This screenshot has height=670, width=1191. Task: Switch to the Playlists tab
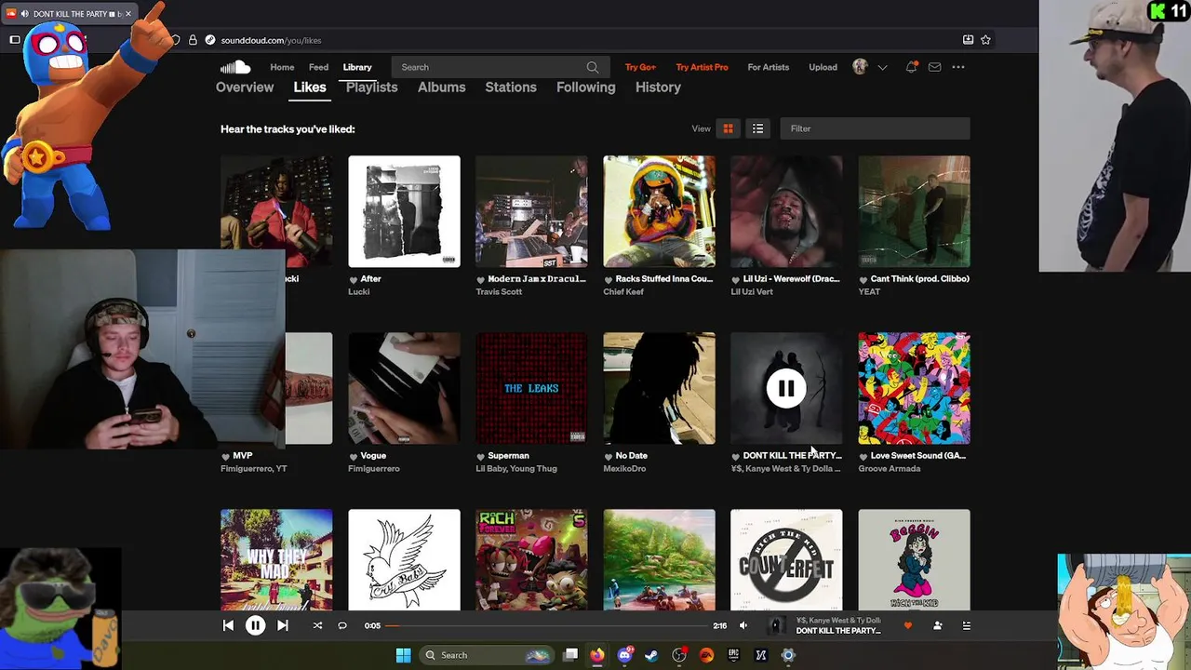pyautogui.click(x=372, y=87)
